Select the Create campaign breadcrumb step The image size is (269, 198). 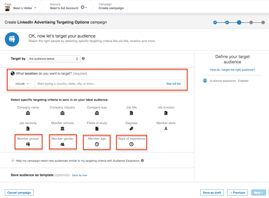coord(111,8)
